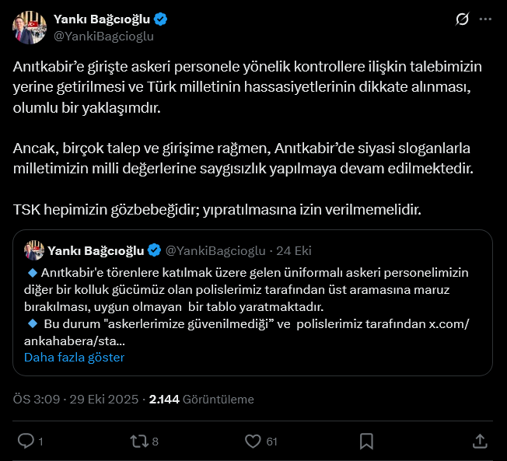This screenshot has height=461, width=507.
Task: Click the quoted tweet's small avatar
Action: click(33, 250)
